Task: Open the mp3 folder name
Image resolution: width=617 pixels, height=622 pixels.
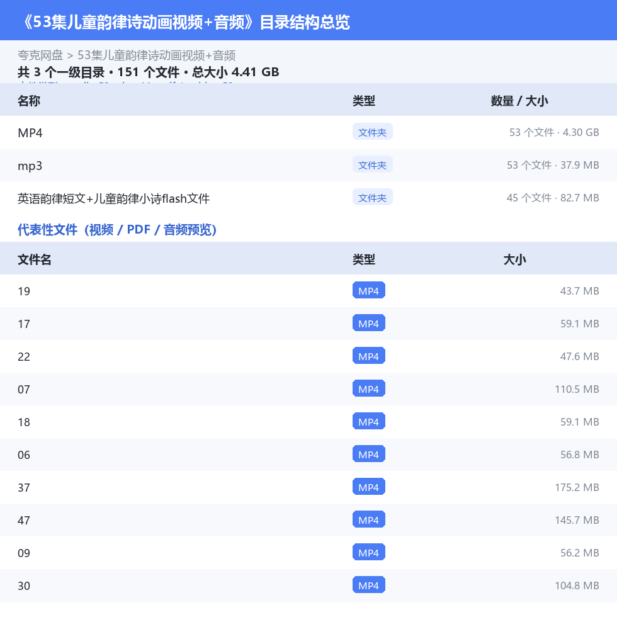Action: [x=30, y=166]
